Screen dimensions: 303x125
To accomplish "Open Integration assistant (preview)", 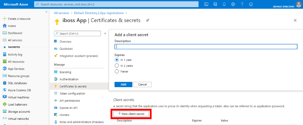I will (76, 56).
